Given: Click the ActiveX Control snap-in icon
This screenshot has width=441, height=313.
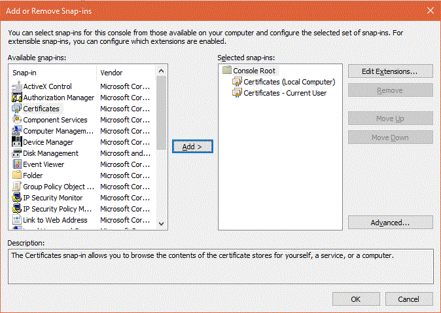Looking at the screenshot, I should pos(18,86).
